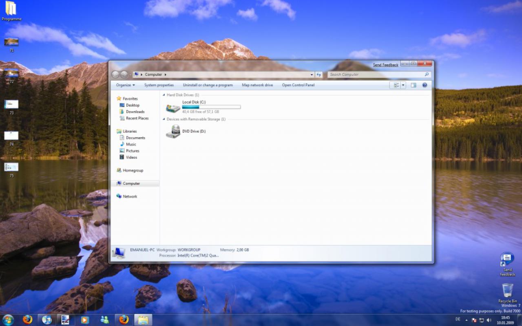Screen dimensions: 522x326
Task: Click 'Workgroup: WORKGROUP' in details pane
Action: (x=179, y=250)
